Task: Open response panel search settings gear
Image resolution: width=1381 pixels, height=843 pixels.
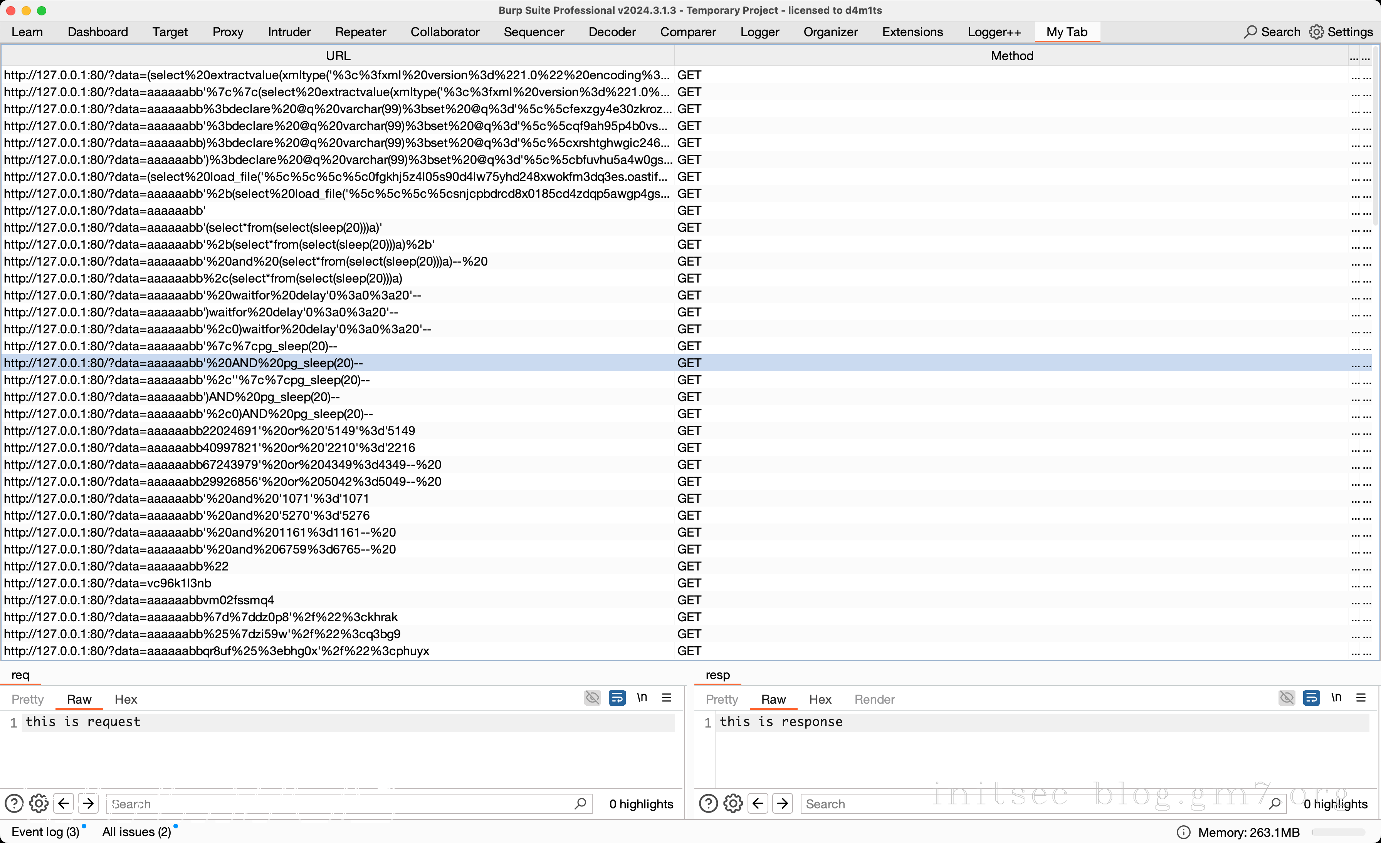Action: [x=733, y=804]
